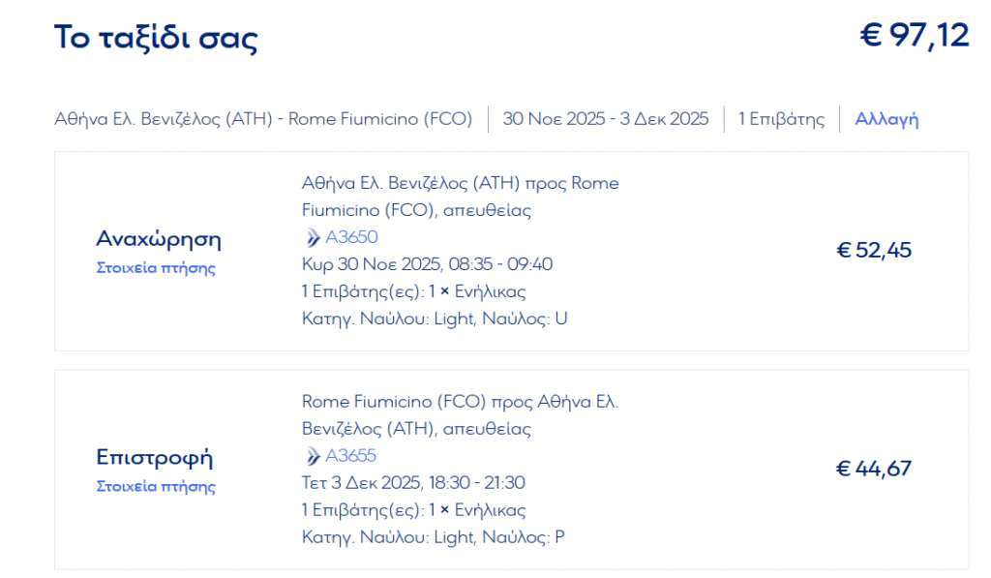991x578 pixels.
Task: Click the Επιστροφή section heading
Action: [154, 457]
